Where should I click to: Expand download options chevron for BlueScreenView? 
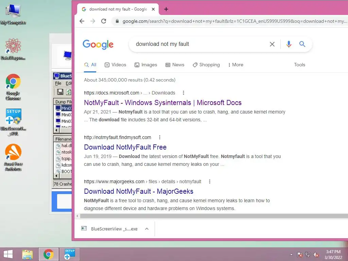click(x=147, y=229)
